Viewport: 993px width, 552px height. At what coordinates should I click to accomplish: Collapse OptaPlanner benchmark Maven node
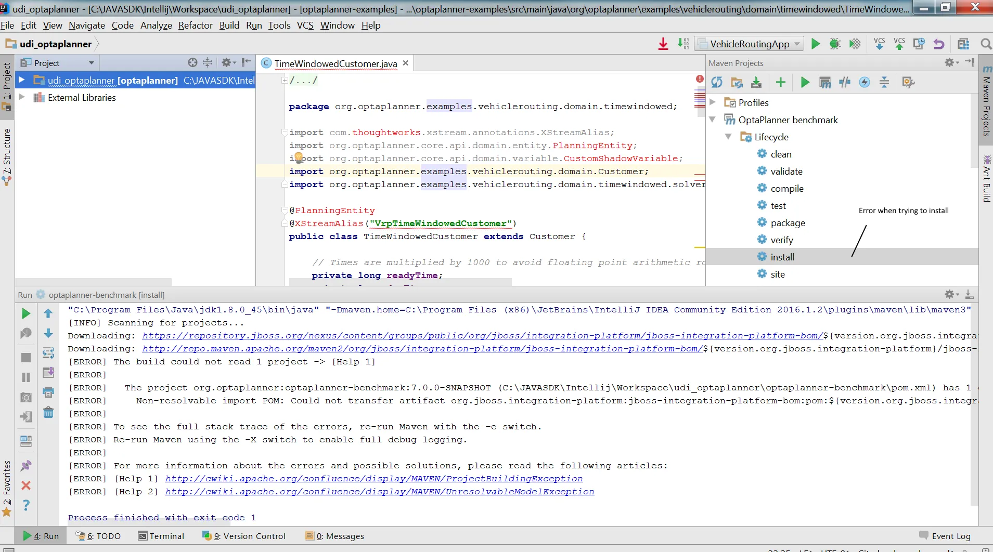713,120
